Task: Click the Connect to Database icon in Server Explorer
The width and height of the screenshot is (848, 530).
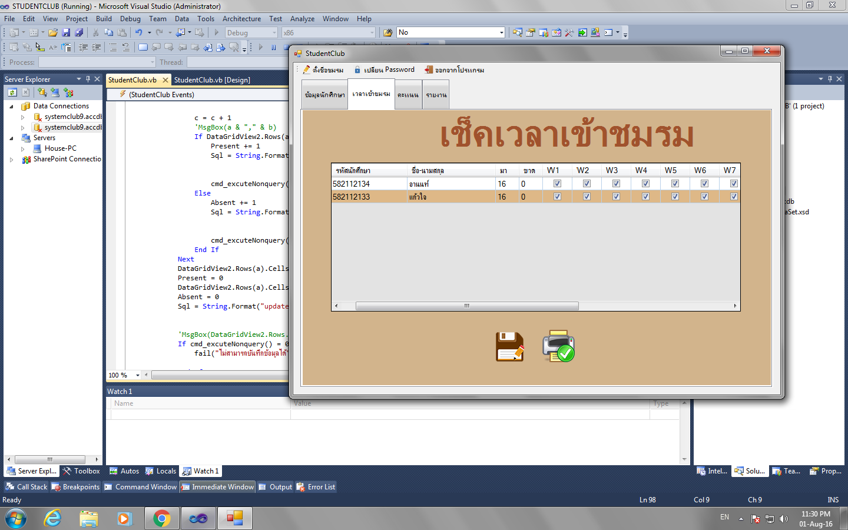Action: [x=42, y=92]
